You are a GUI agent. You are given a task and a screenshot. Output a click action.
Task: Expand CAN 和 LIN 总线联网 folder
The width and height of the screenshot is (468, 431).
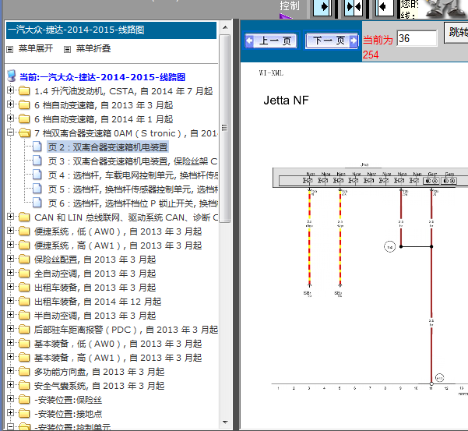pyautogui.click(x=10, y=216)
